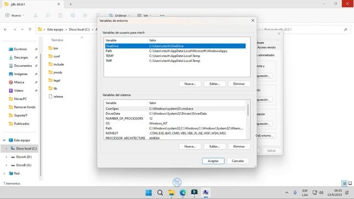This screenshot has width=354, height=199.
Task: Click the Nuevo button in Explorer toolbar
Action: [x=15, y=15]
